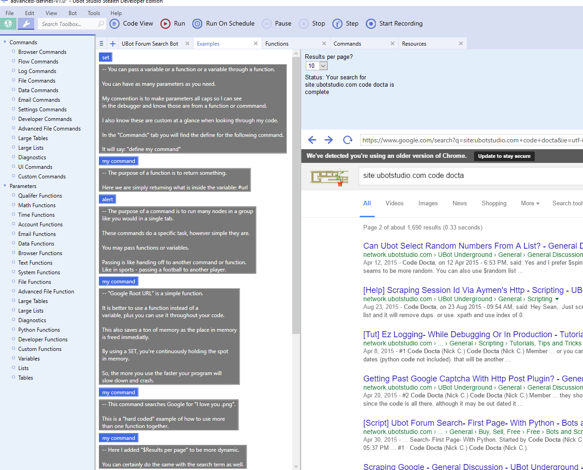Open the Scraping Session Id result link

coord(473,290)
